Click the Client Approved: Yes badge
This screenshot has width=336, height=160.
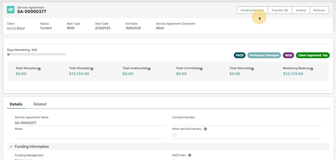pos(313,55)
